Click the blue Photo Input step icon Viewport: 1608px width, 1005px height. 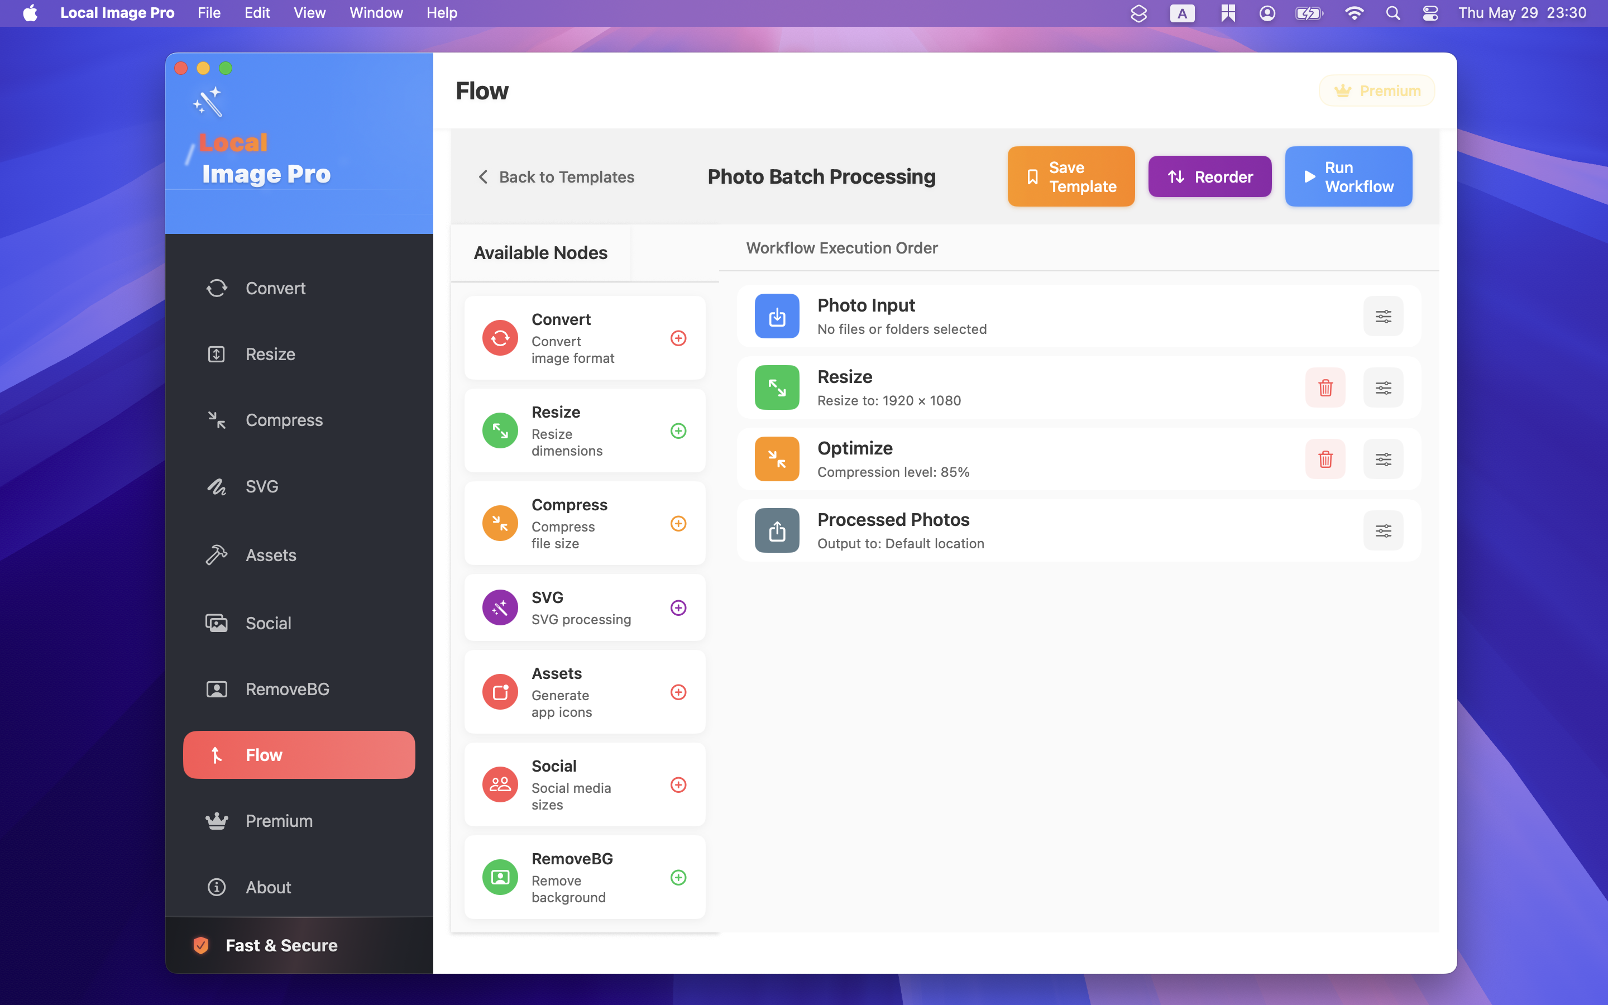[777, 317]
